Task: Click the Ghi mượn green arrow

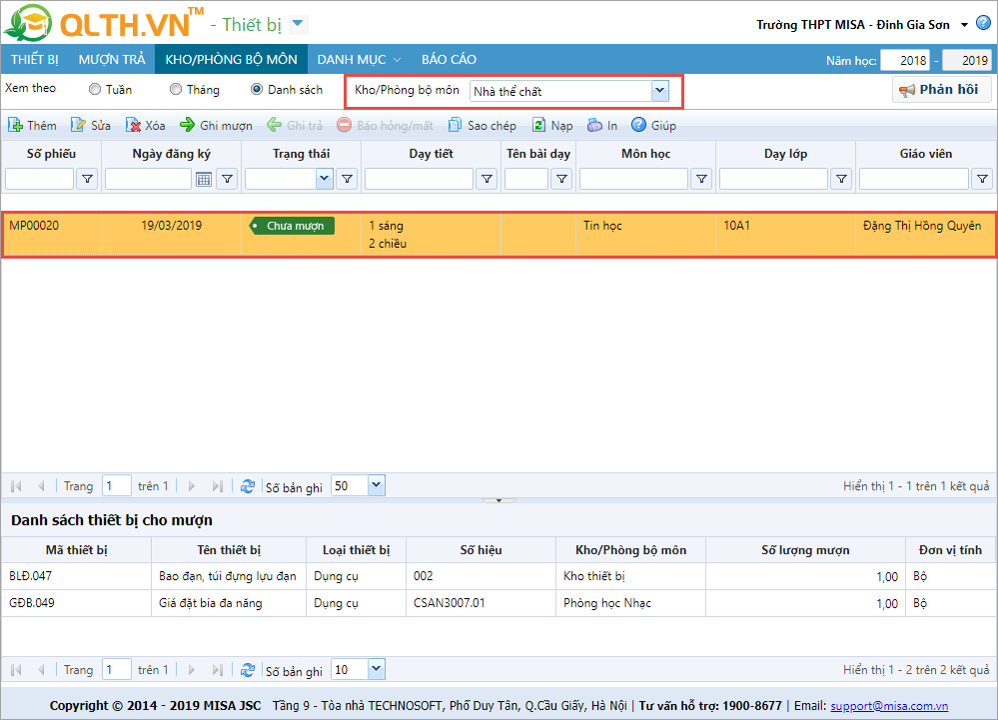Action: click(187, 125)
